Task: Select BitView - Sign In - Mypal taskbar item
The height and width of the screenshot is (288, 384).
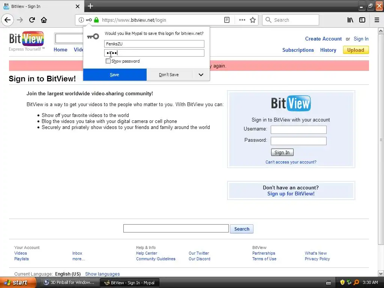Action: 129,283
